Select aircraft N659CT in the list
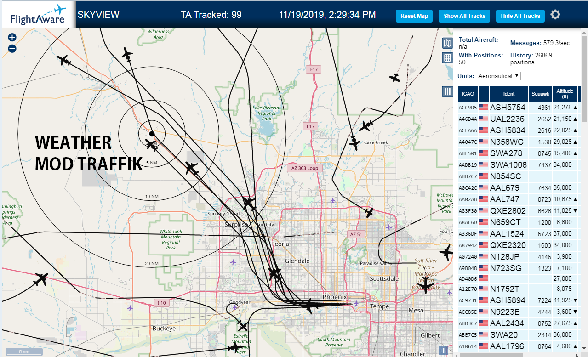 click(506, 222)
